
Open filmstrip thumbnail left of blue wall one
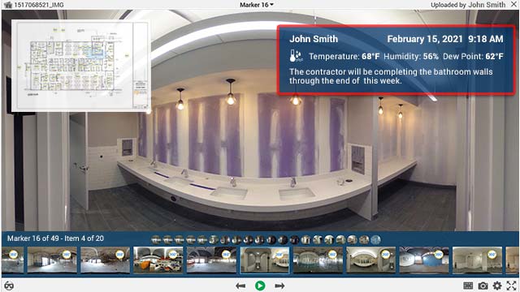371,260
